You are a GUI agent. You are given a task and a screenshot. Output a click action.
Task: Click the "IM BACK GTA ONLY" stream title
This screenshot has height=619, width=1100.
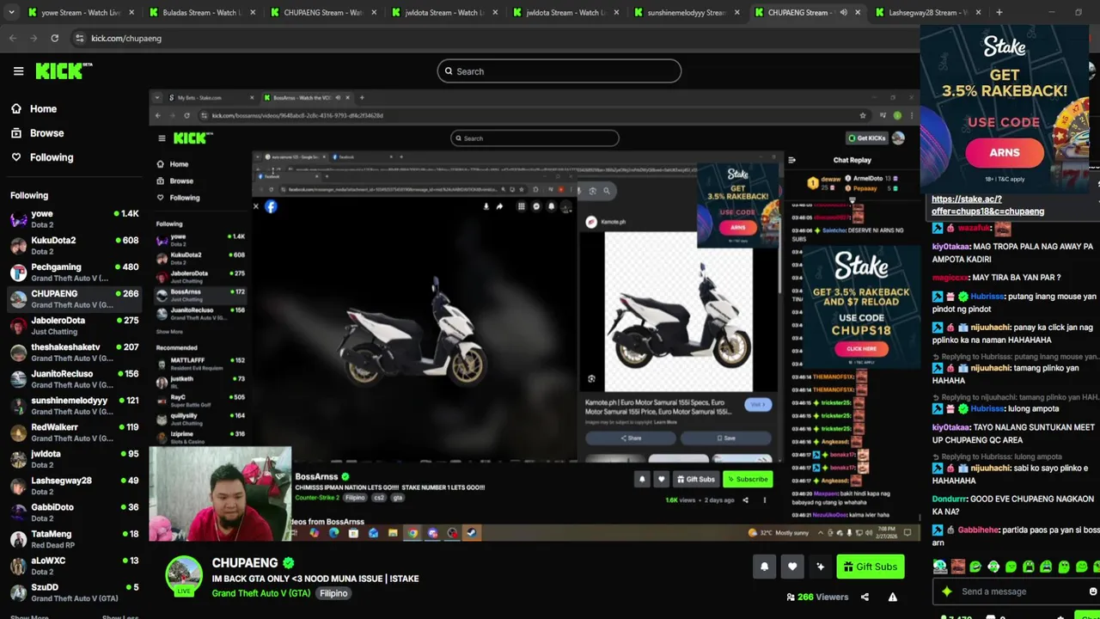pyautogui.click(x=315, y=579)
